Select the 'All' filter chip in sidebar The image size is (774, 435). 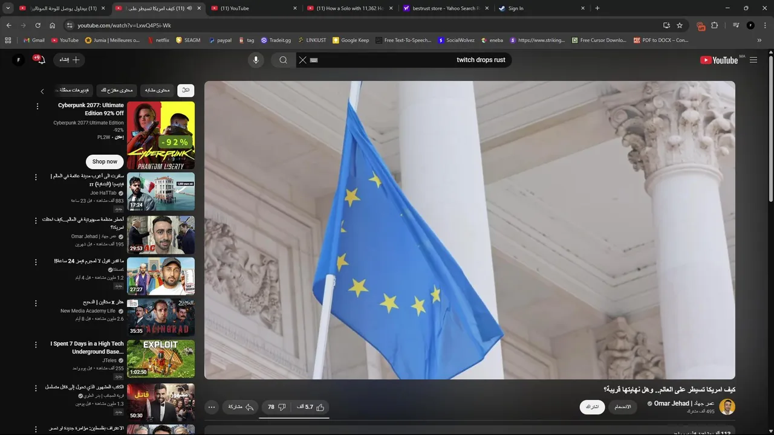[186, 90]
